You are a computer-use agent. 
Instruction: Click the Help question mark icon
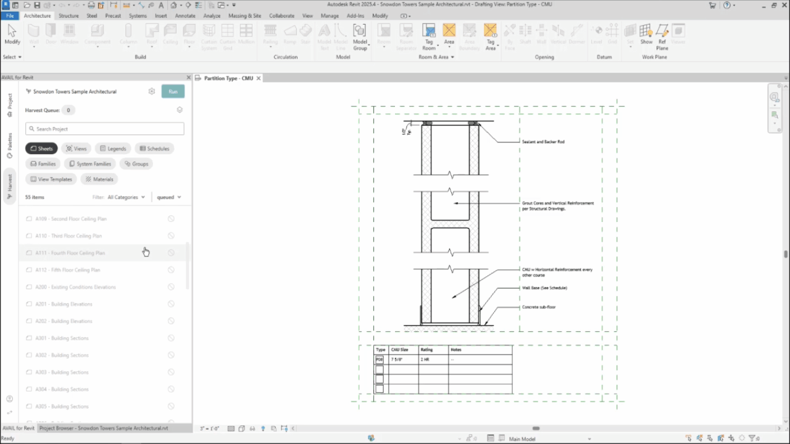point(726,5)
